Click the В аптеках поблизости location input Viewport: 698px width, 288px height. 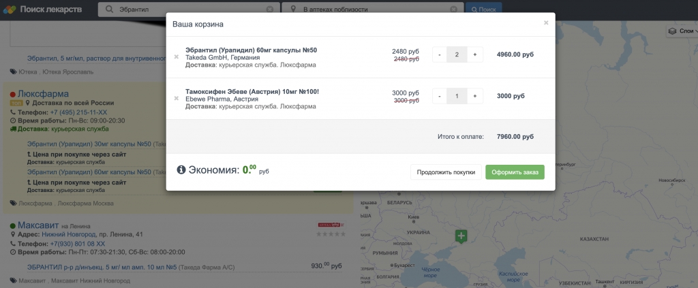point(373,10)
